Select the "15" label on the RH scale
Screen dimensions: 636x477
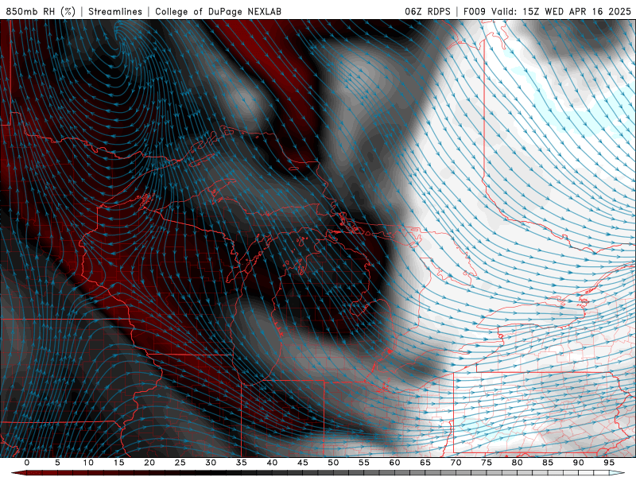click(x=118, y=463)
